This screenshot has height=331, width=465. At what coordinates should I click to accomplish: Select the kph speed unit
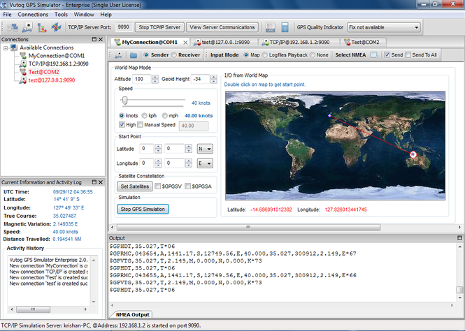point(145,115)
